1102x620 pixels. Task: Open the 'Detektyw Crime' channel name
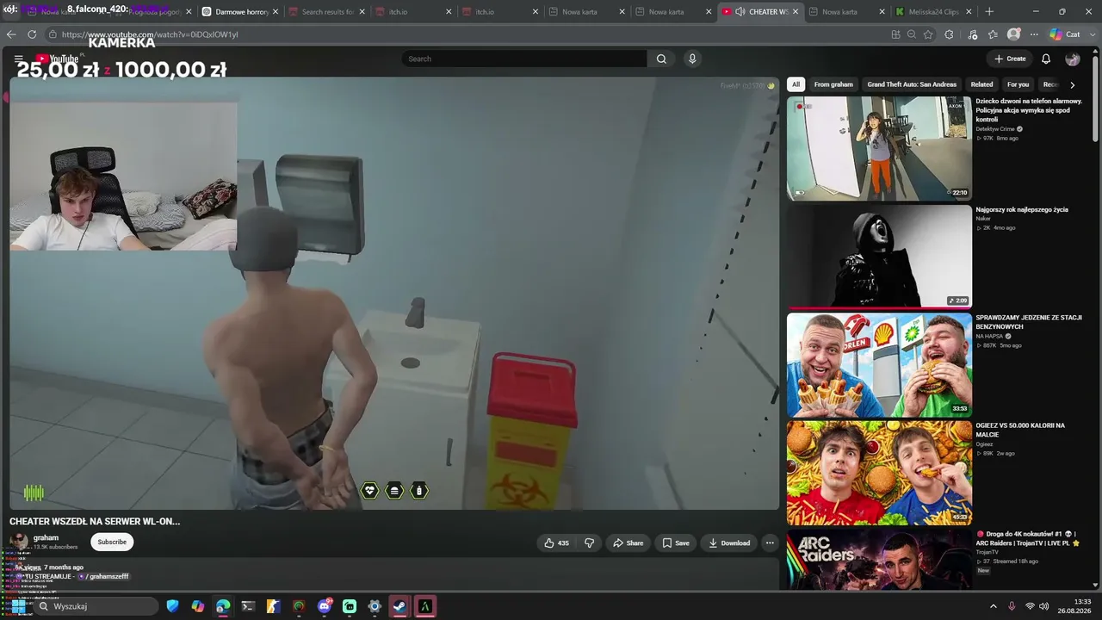[995, 129]
